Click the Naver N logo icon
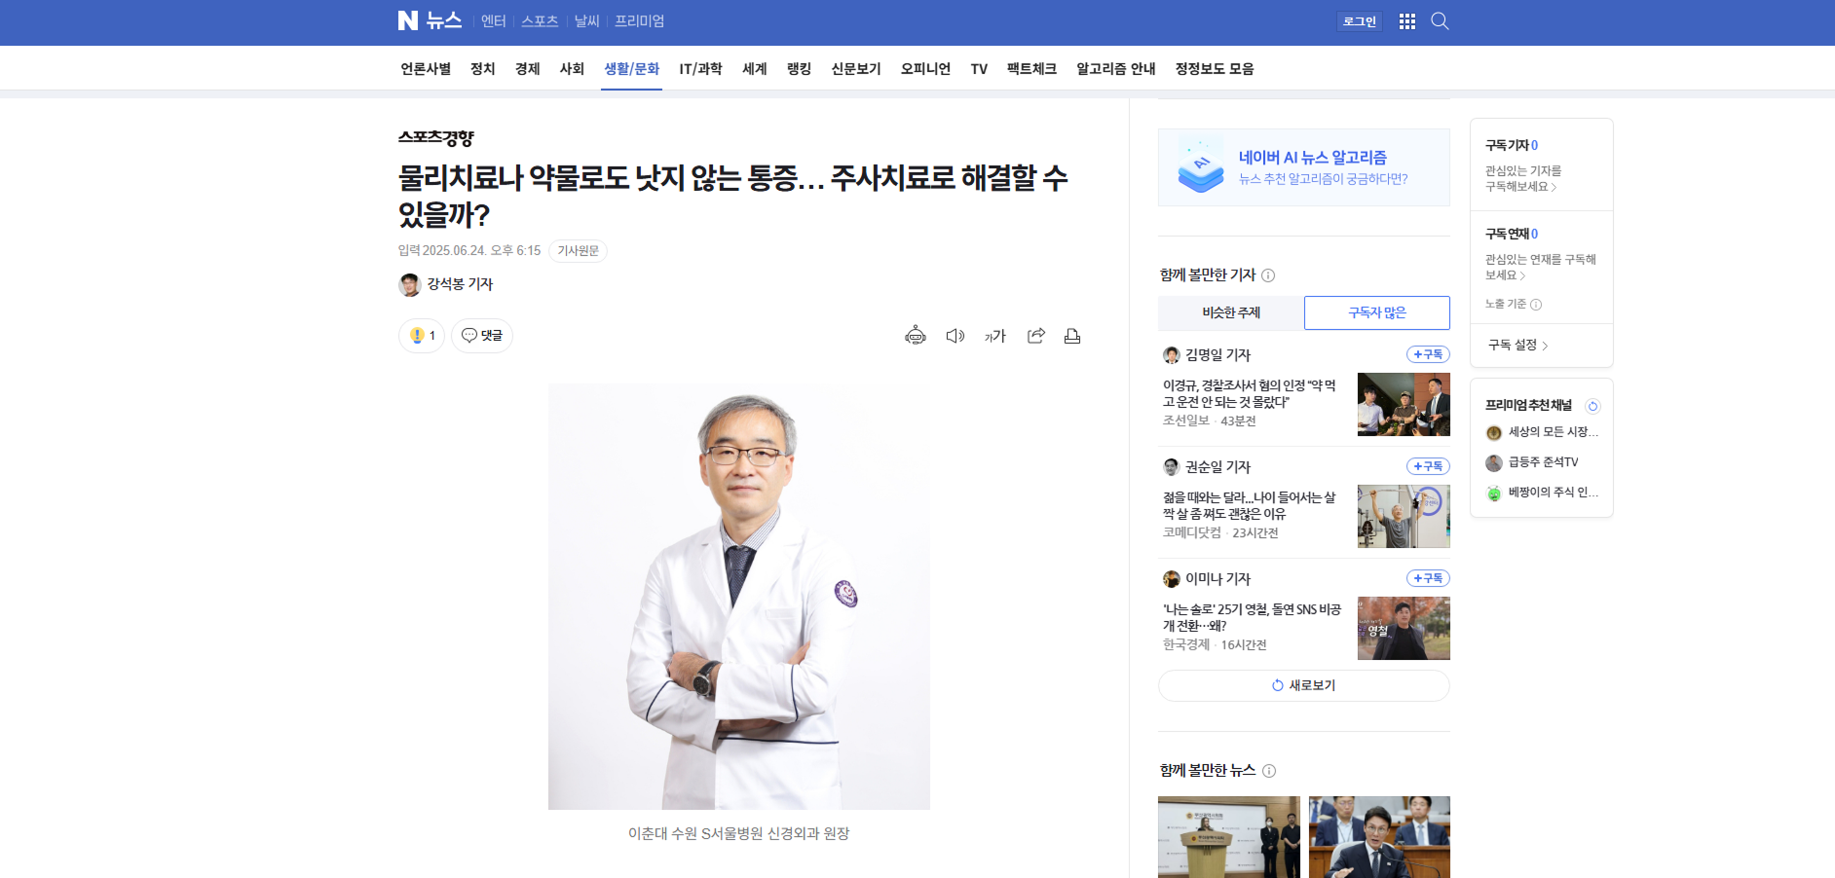 pyautogui.click(x=408, y=20)
